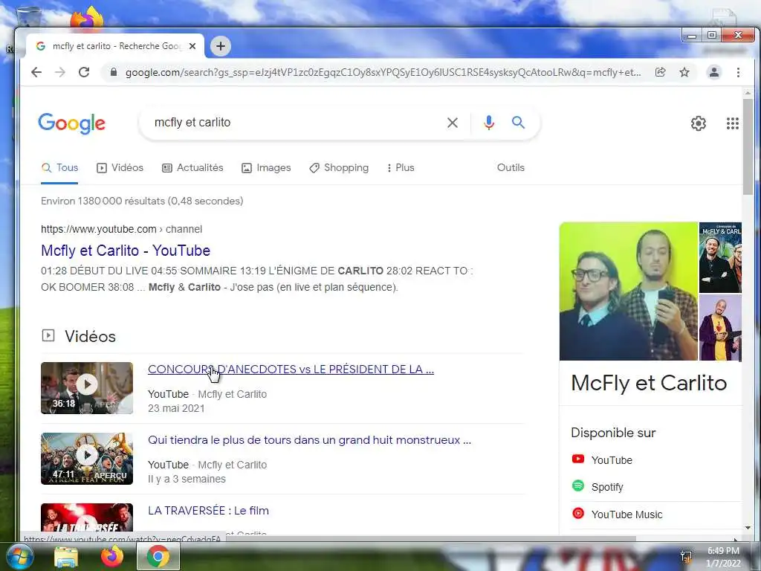Viewport: 761px width, 571px height.
Task: Select the Tous results tab
Action: click(x=59, y=167)
